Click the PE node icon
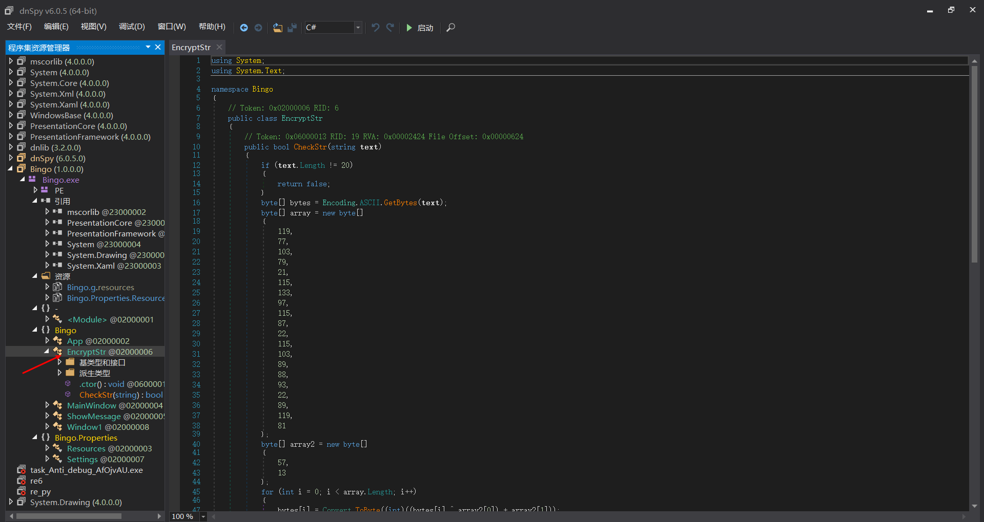This screenshot has width=984, height=522. point(45,190)
